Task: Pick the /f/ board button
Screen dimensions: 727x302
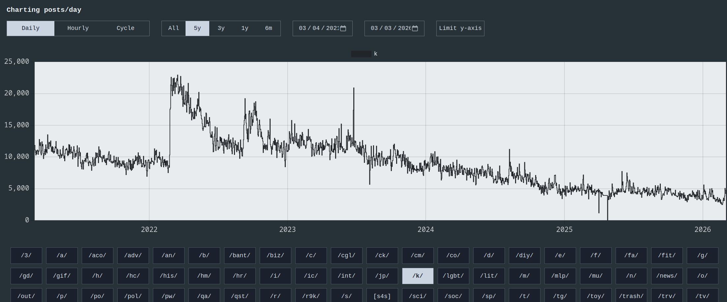Action: (x=596, y=256)
